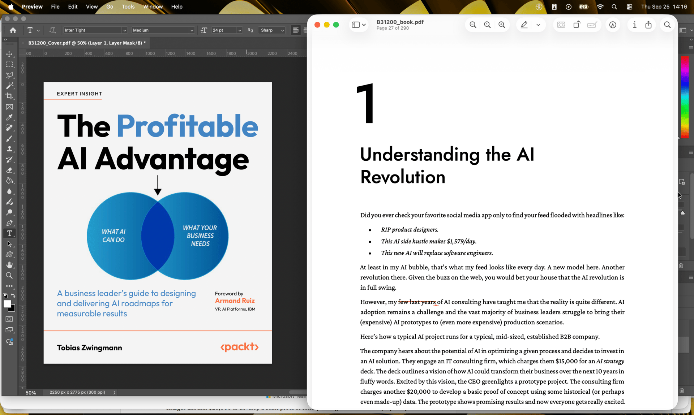Swap foreground and background colors
The image size is (694, 415).
click(13, 296)
